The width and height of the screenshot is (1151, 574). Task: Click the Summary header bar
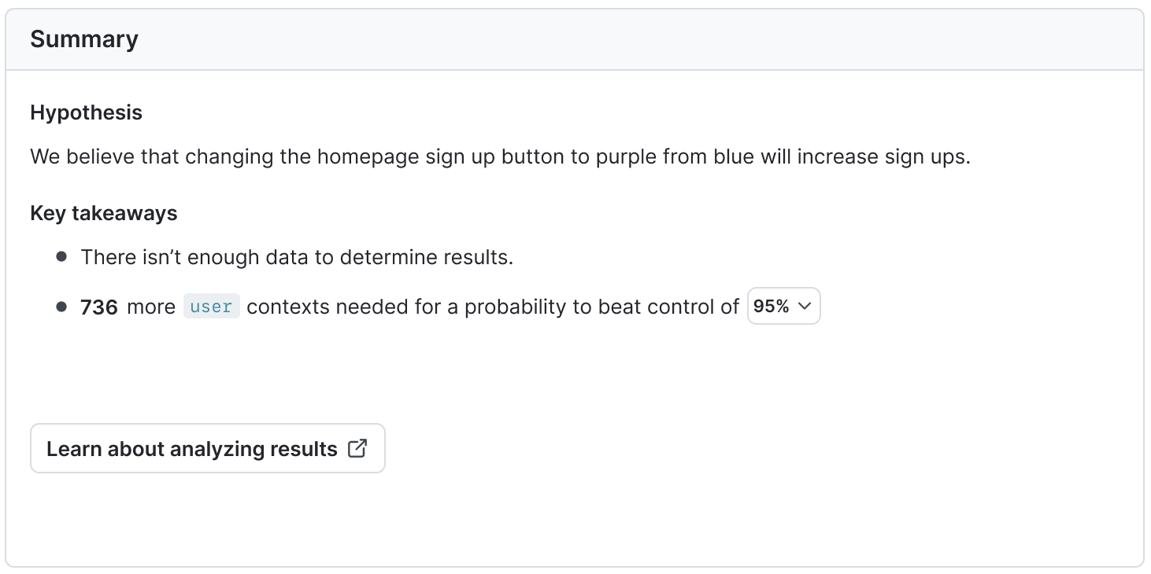[x=83, y=39]
